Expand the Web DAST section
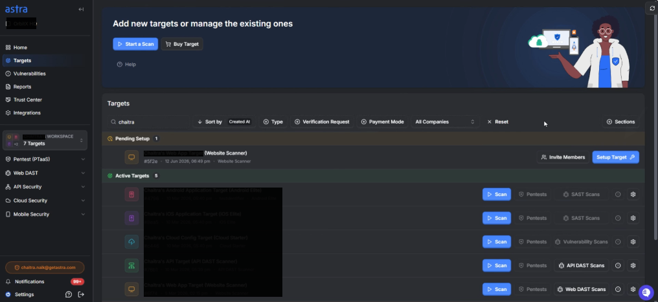The width and height of the screenshot is (658, 302). coord(45,173)
